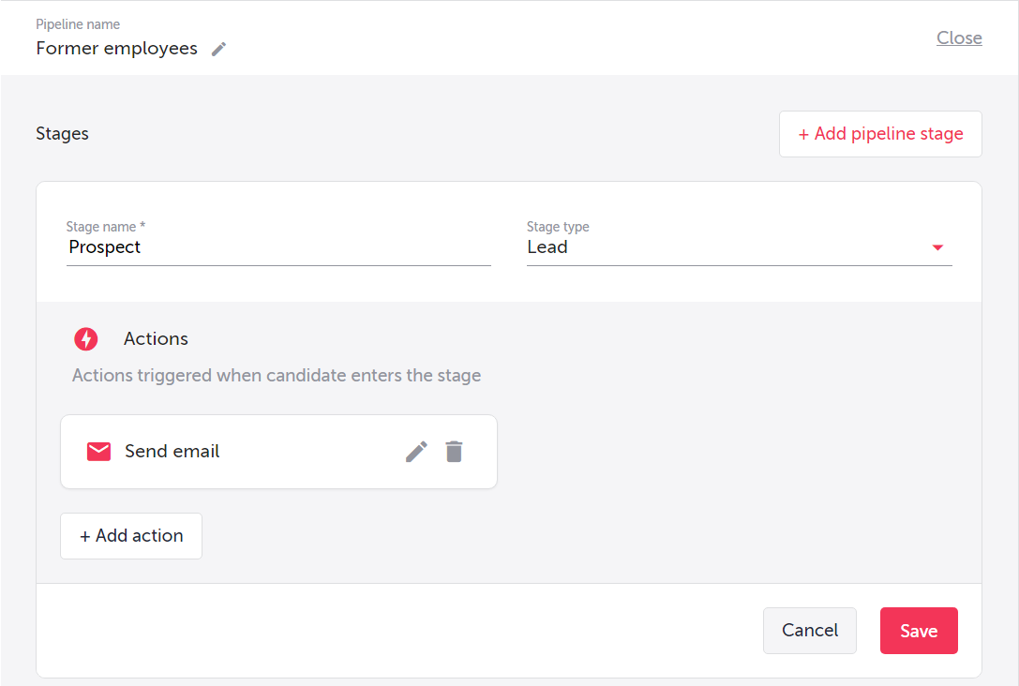
Task: Expand the Stage type dropdown arrow
Action: point(937,248)
